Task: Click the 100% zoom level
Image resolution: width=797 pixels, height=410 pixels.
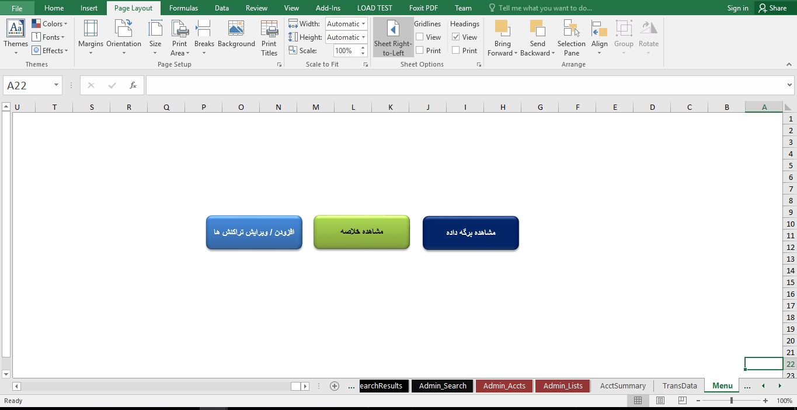Action: [784, 401]
